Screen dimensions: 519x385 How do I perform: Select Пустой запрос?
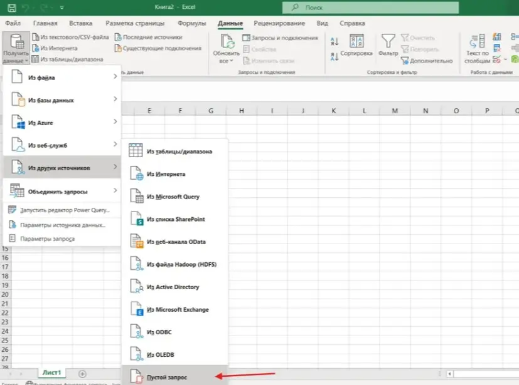coord(174,376)
